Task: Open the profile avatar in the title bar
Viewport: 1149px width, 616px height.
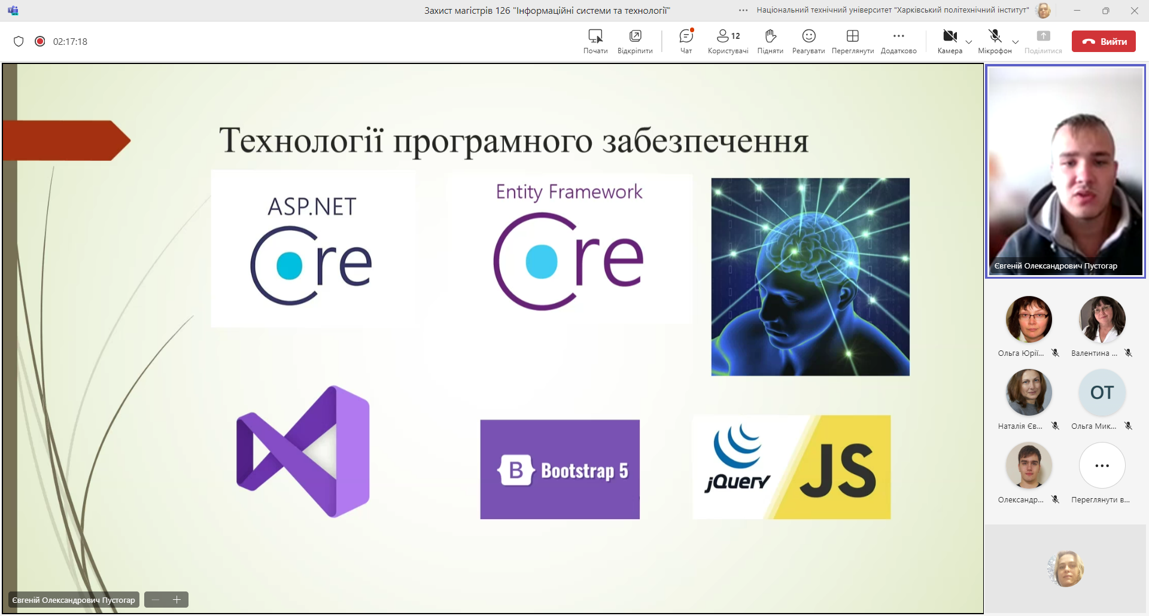Action: pos(1043,10)
